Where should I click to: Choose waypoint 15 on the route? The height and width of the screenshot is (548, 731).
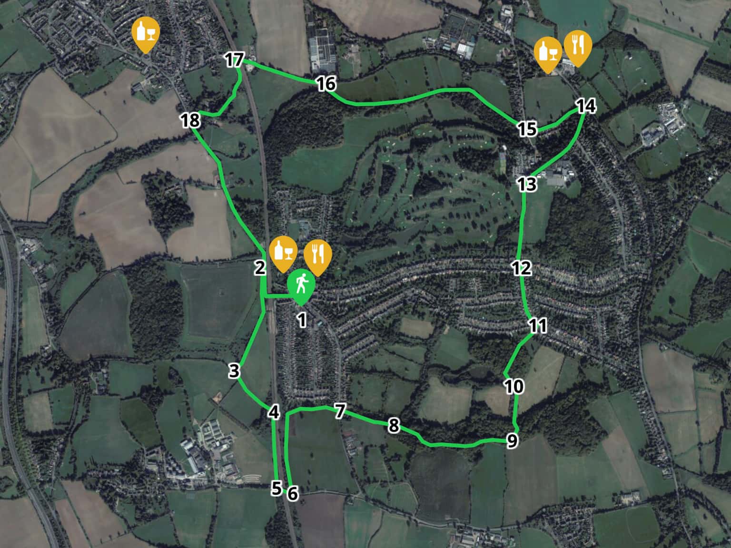coord(527,129)
